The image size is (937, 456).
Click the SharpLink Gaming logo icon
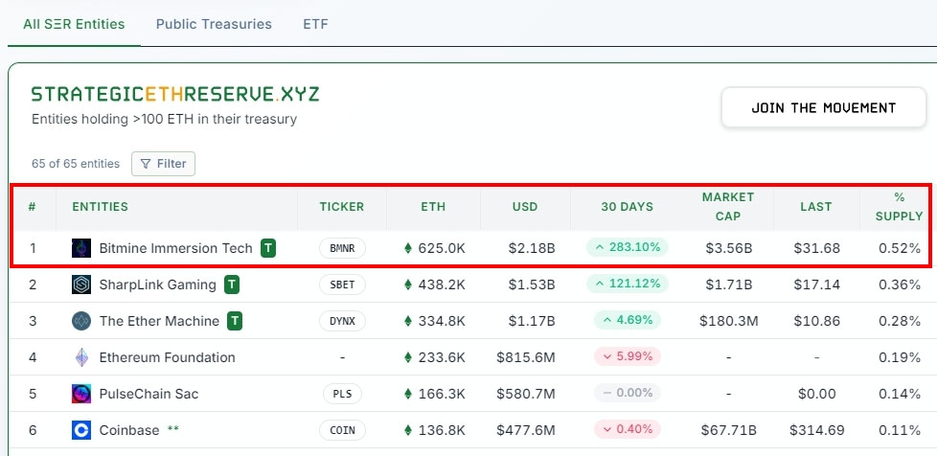(x=81, y=285)
